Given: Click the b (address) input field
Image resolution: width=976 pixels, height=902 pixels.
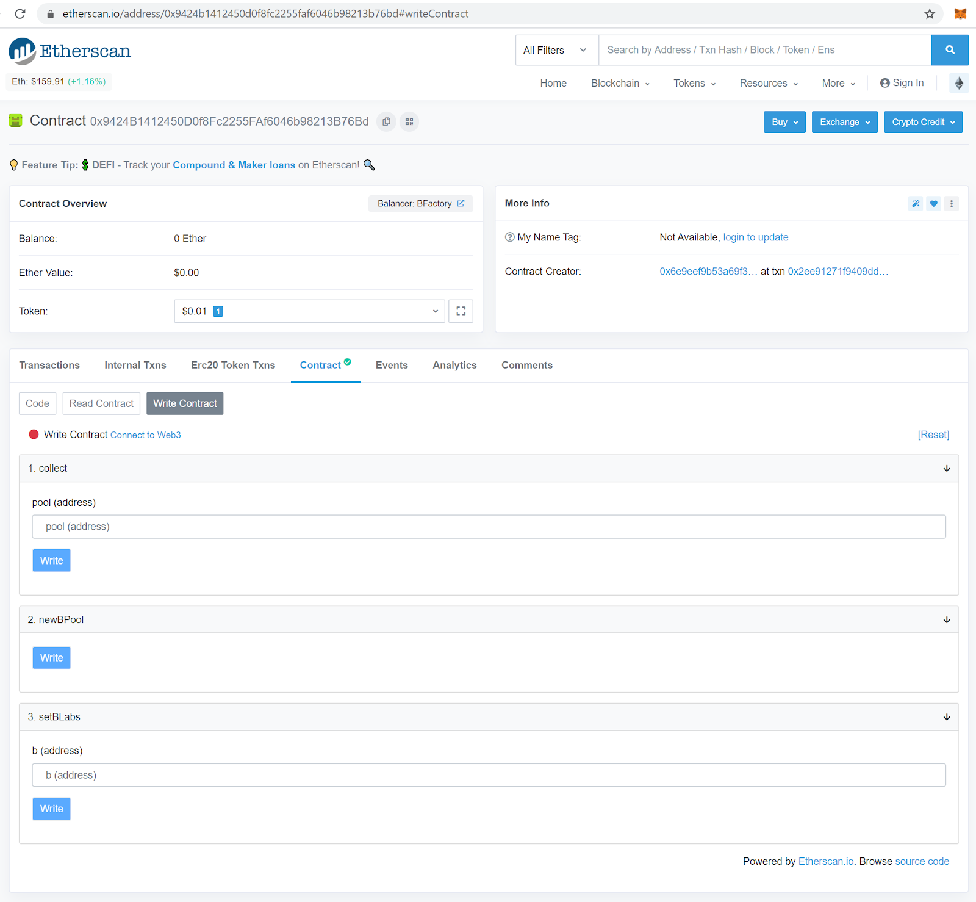Looking at the screenshot, I should tap(489, 775).
